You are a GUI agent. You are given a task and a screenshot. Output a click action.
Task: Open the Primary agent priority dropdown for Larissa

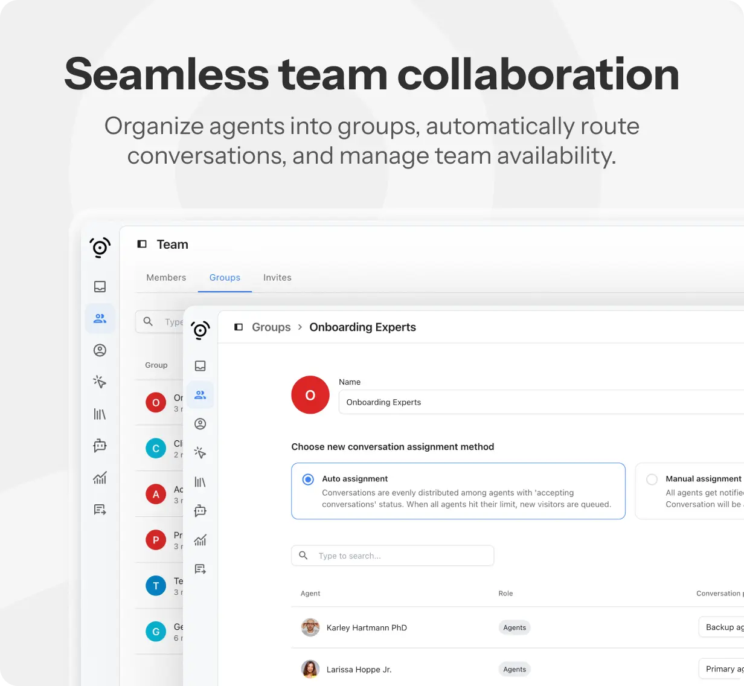[x=722, y=669]
